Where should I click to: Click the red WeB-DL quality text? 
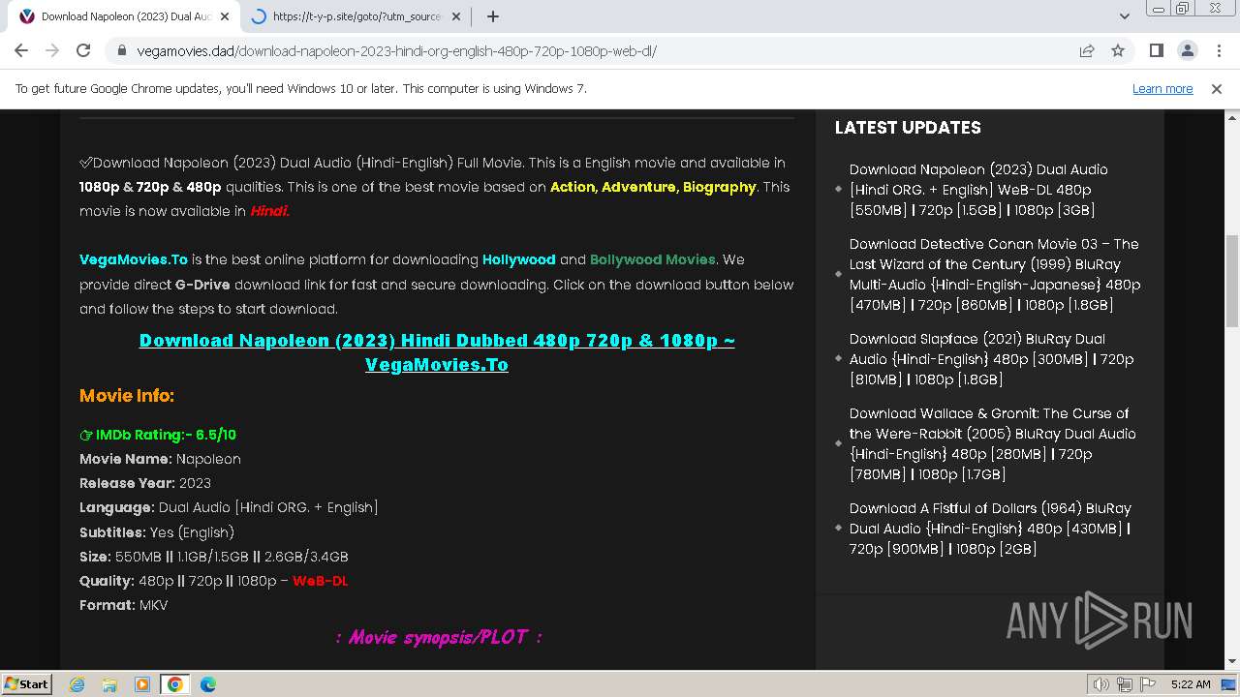320,581
